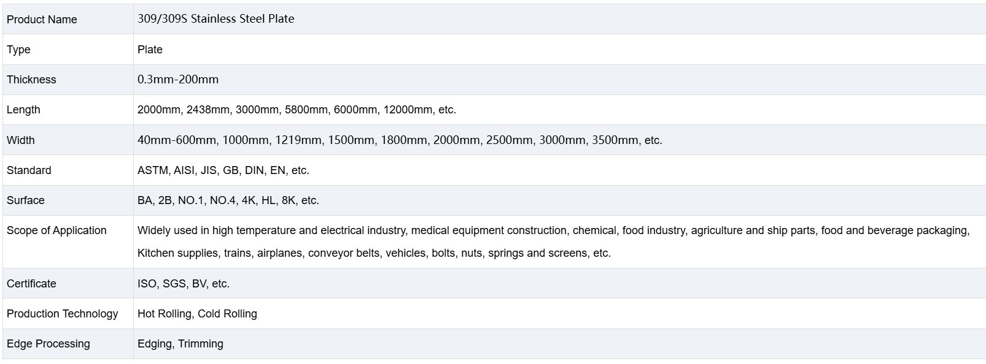Click the "ASTM, AISI, JIS, GB" standards text

coord(223,170)
